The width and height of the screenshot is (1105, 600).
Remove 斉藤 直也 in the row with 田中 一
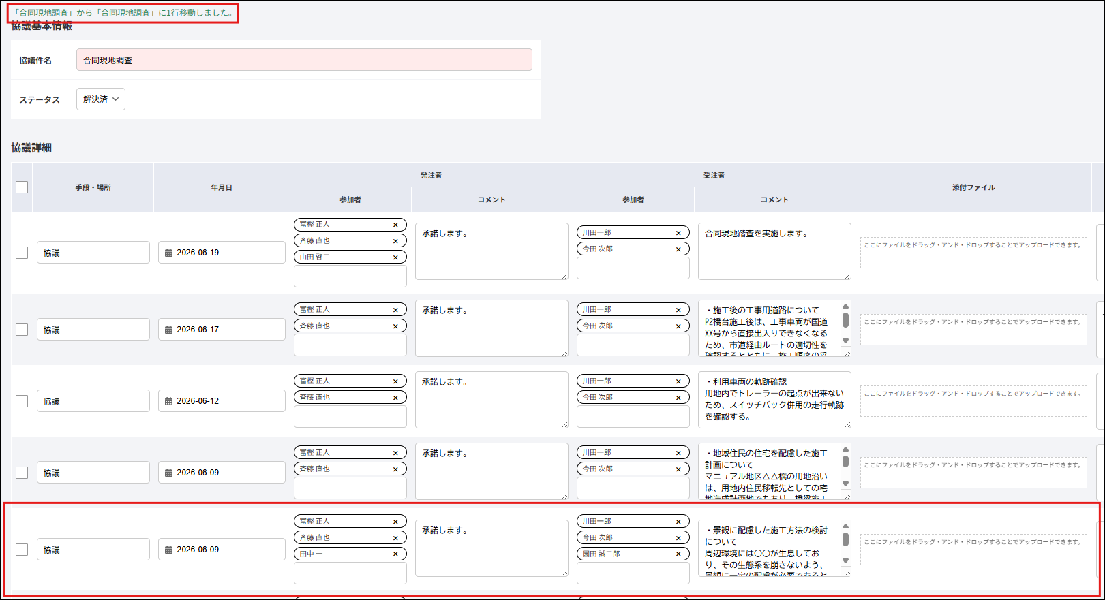[x=395, y=538]
